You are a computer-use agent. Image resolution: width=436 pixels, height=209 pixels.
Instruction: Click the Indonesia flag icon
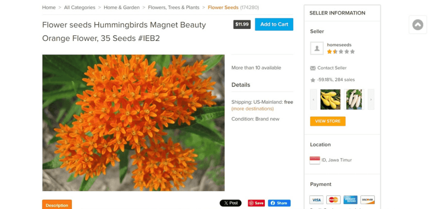[x=315, y=160]
